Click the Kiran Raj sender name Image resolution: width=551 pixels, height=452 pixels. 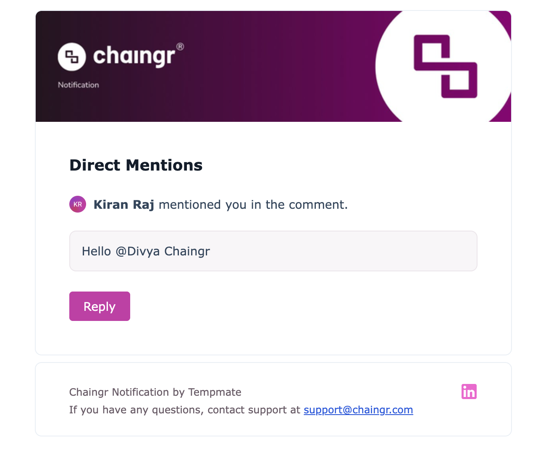point(123,205)
